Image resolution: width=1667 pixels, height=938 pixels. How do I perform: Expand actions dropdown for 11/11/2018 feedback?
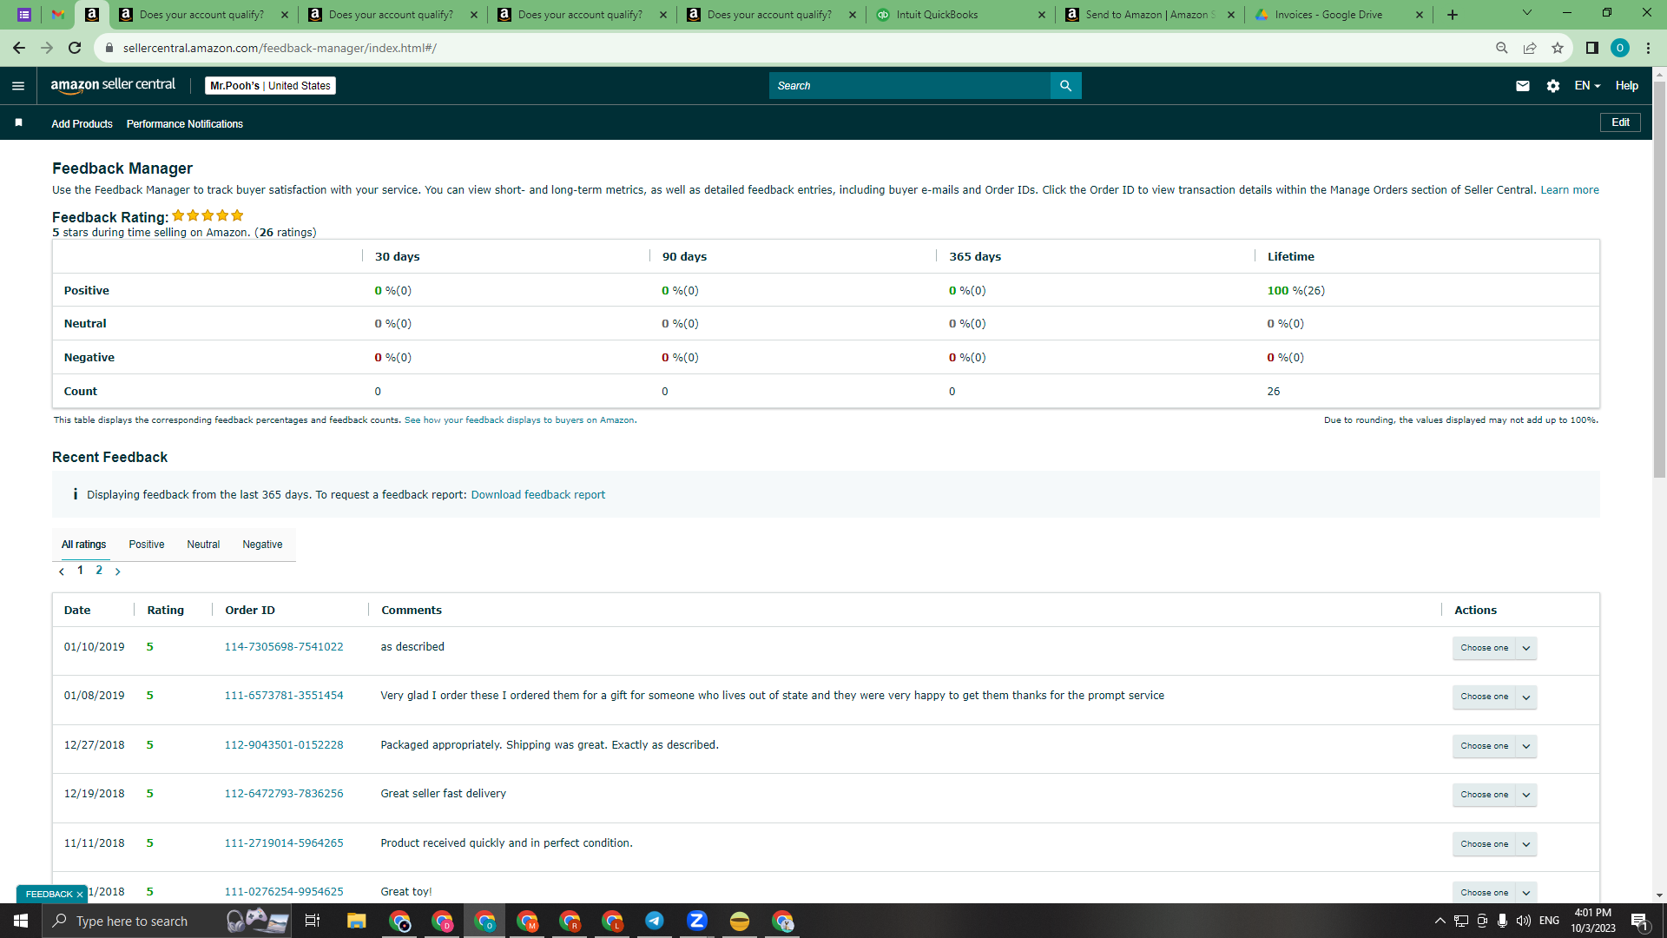1526,844
